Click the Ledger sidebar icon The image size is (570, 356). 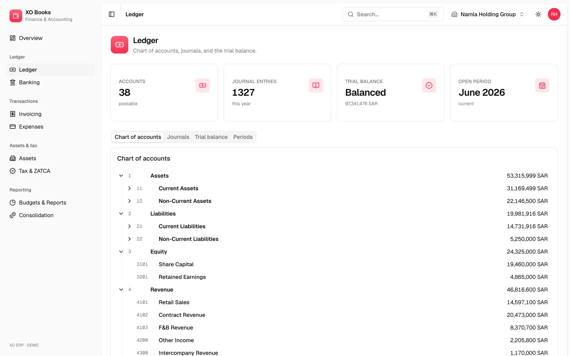click(x=12, y=70)
